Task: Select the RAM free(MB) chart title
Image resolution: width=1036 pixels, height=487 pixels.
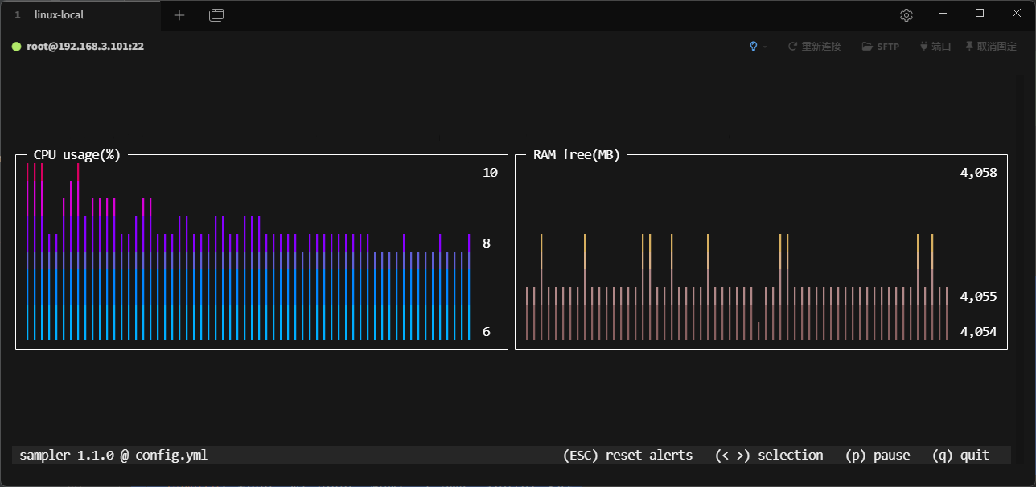Action: pyautogui.click(x=577, y=155)
